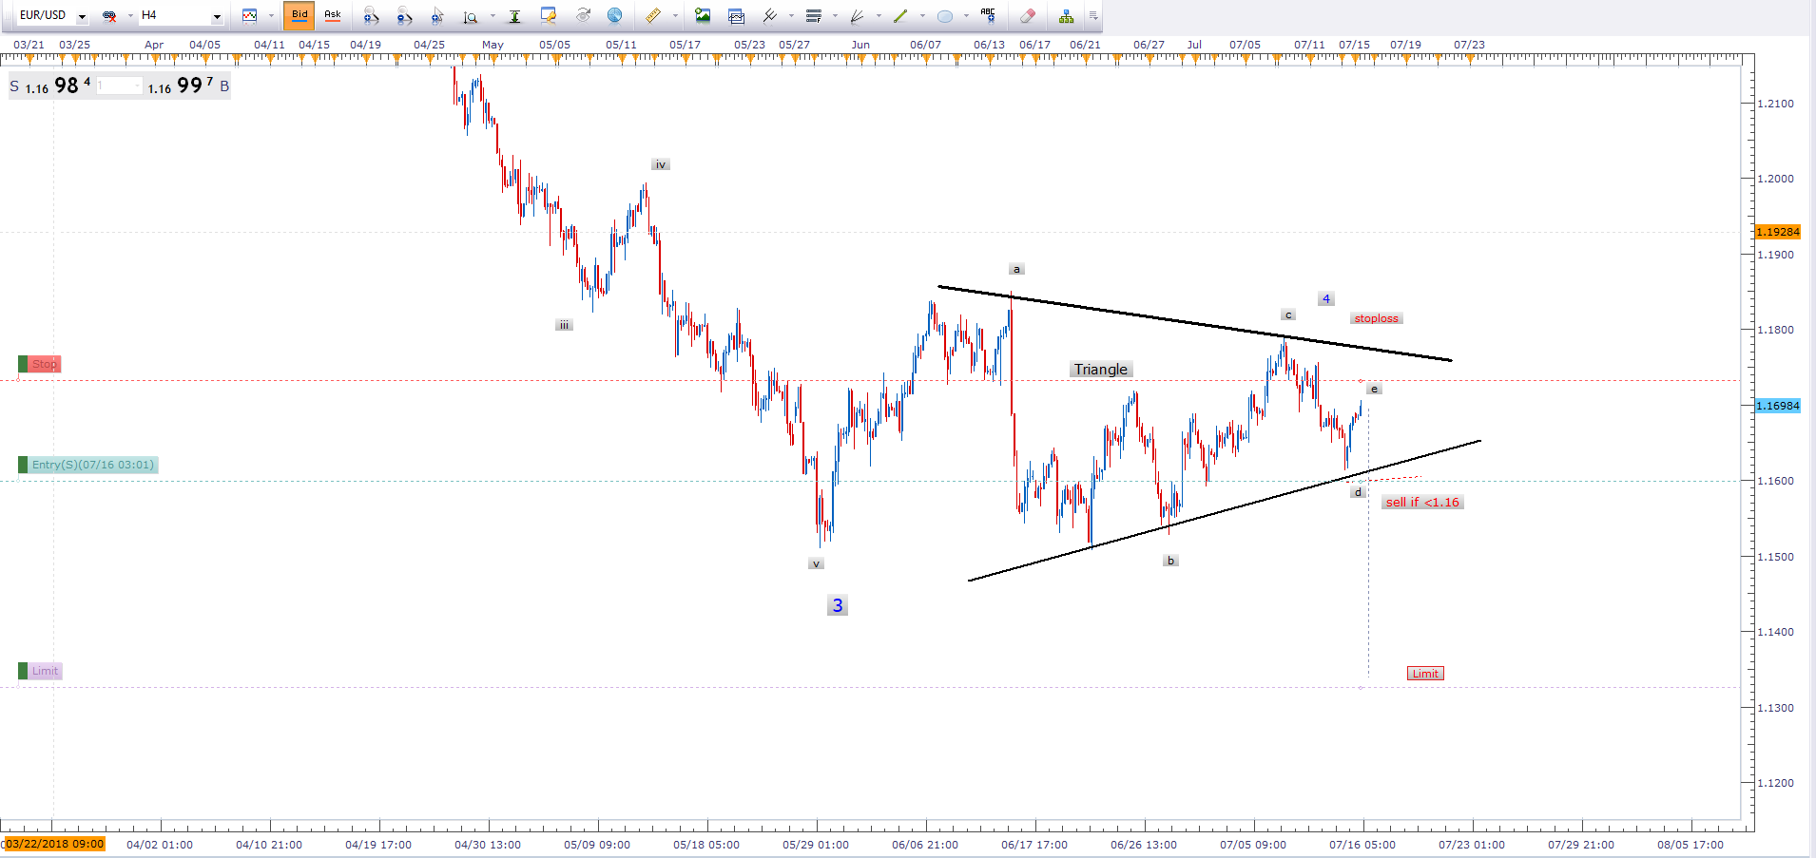Click the Entry(S)(07/16 03:01) order label
1816x858 pixels.
(x=92, y=465)
